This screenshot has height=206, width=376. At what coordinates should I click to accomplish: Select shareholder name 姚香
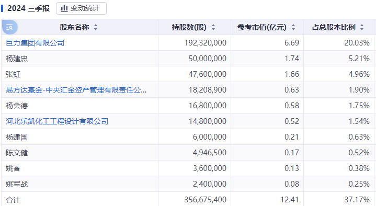pyautogui.click(x=13, y=168)
